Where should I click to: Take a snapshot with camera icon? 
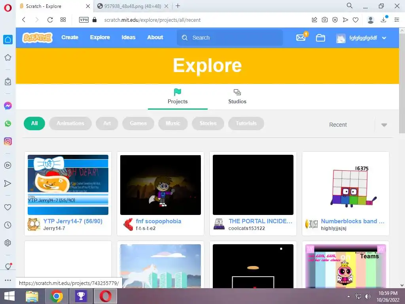[x=325, y=20]
